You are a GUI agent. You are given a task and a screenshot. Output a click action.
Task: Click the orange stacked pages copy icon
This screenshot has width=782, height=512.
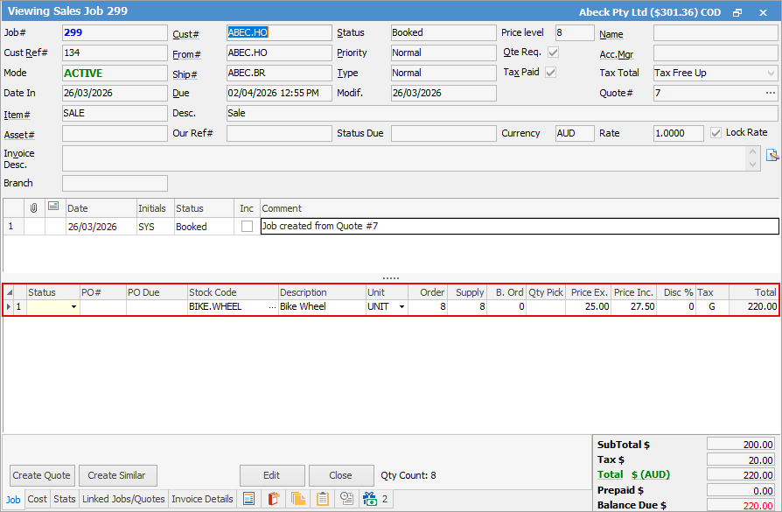click(x=298, y=499)
